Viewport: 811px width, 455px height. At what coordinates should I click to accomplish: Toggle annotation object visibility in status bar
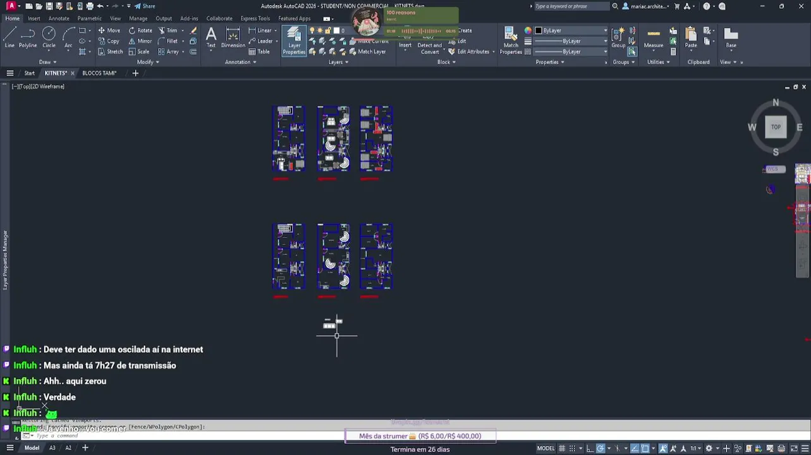(x=663, y=448)
